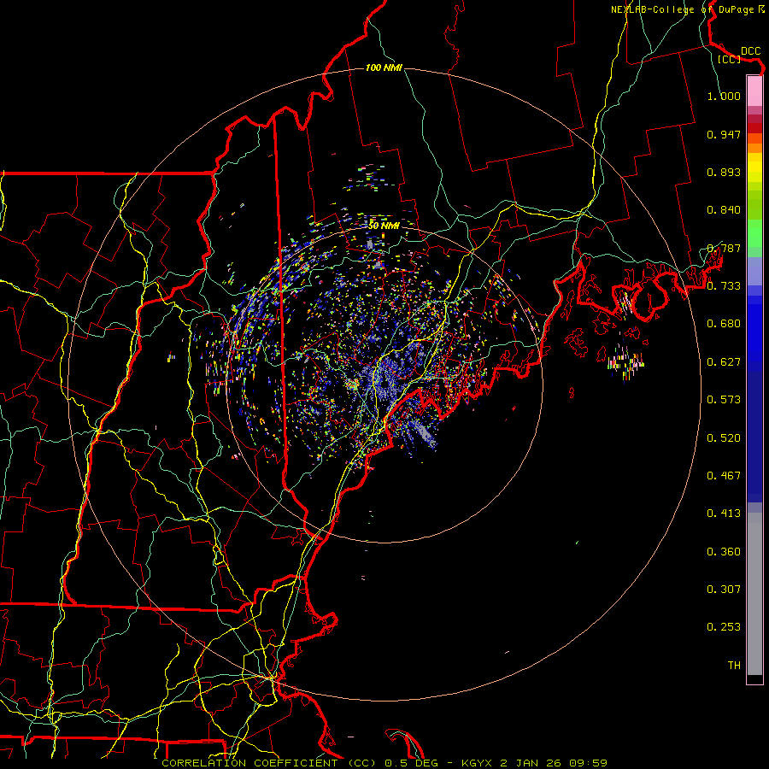Click the 50 NMI range ring label

click(x=384, y=226)
